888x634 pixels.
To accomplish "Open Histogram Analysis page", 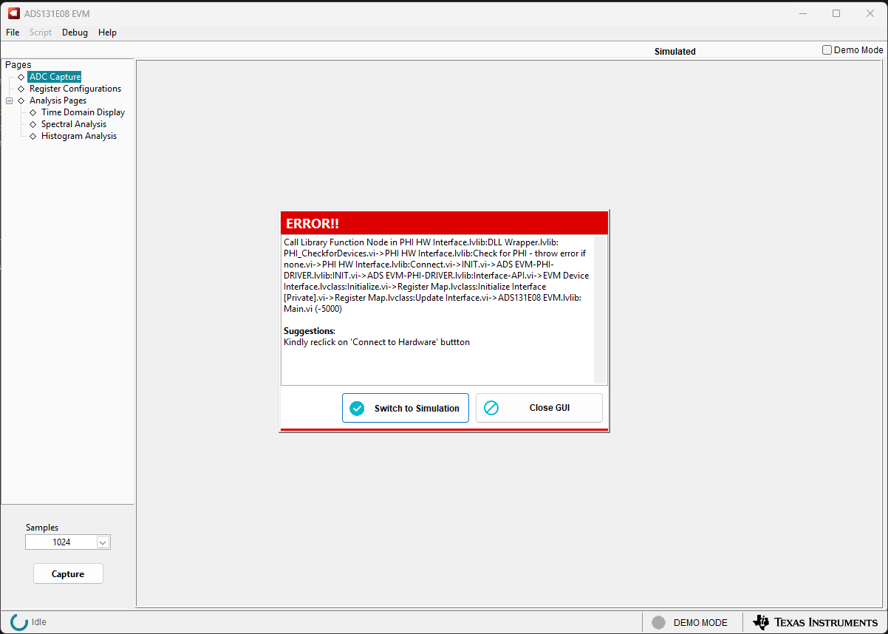I will tap(79, 136).
